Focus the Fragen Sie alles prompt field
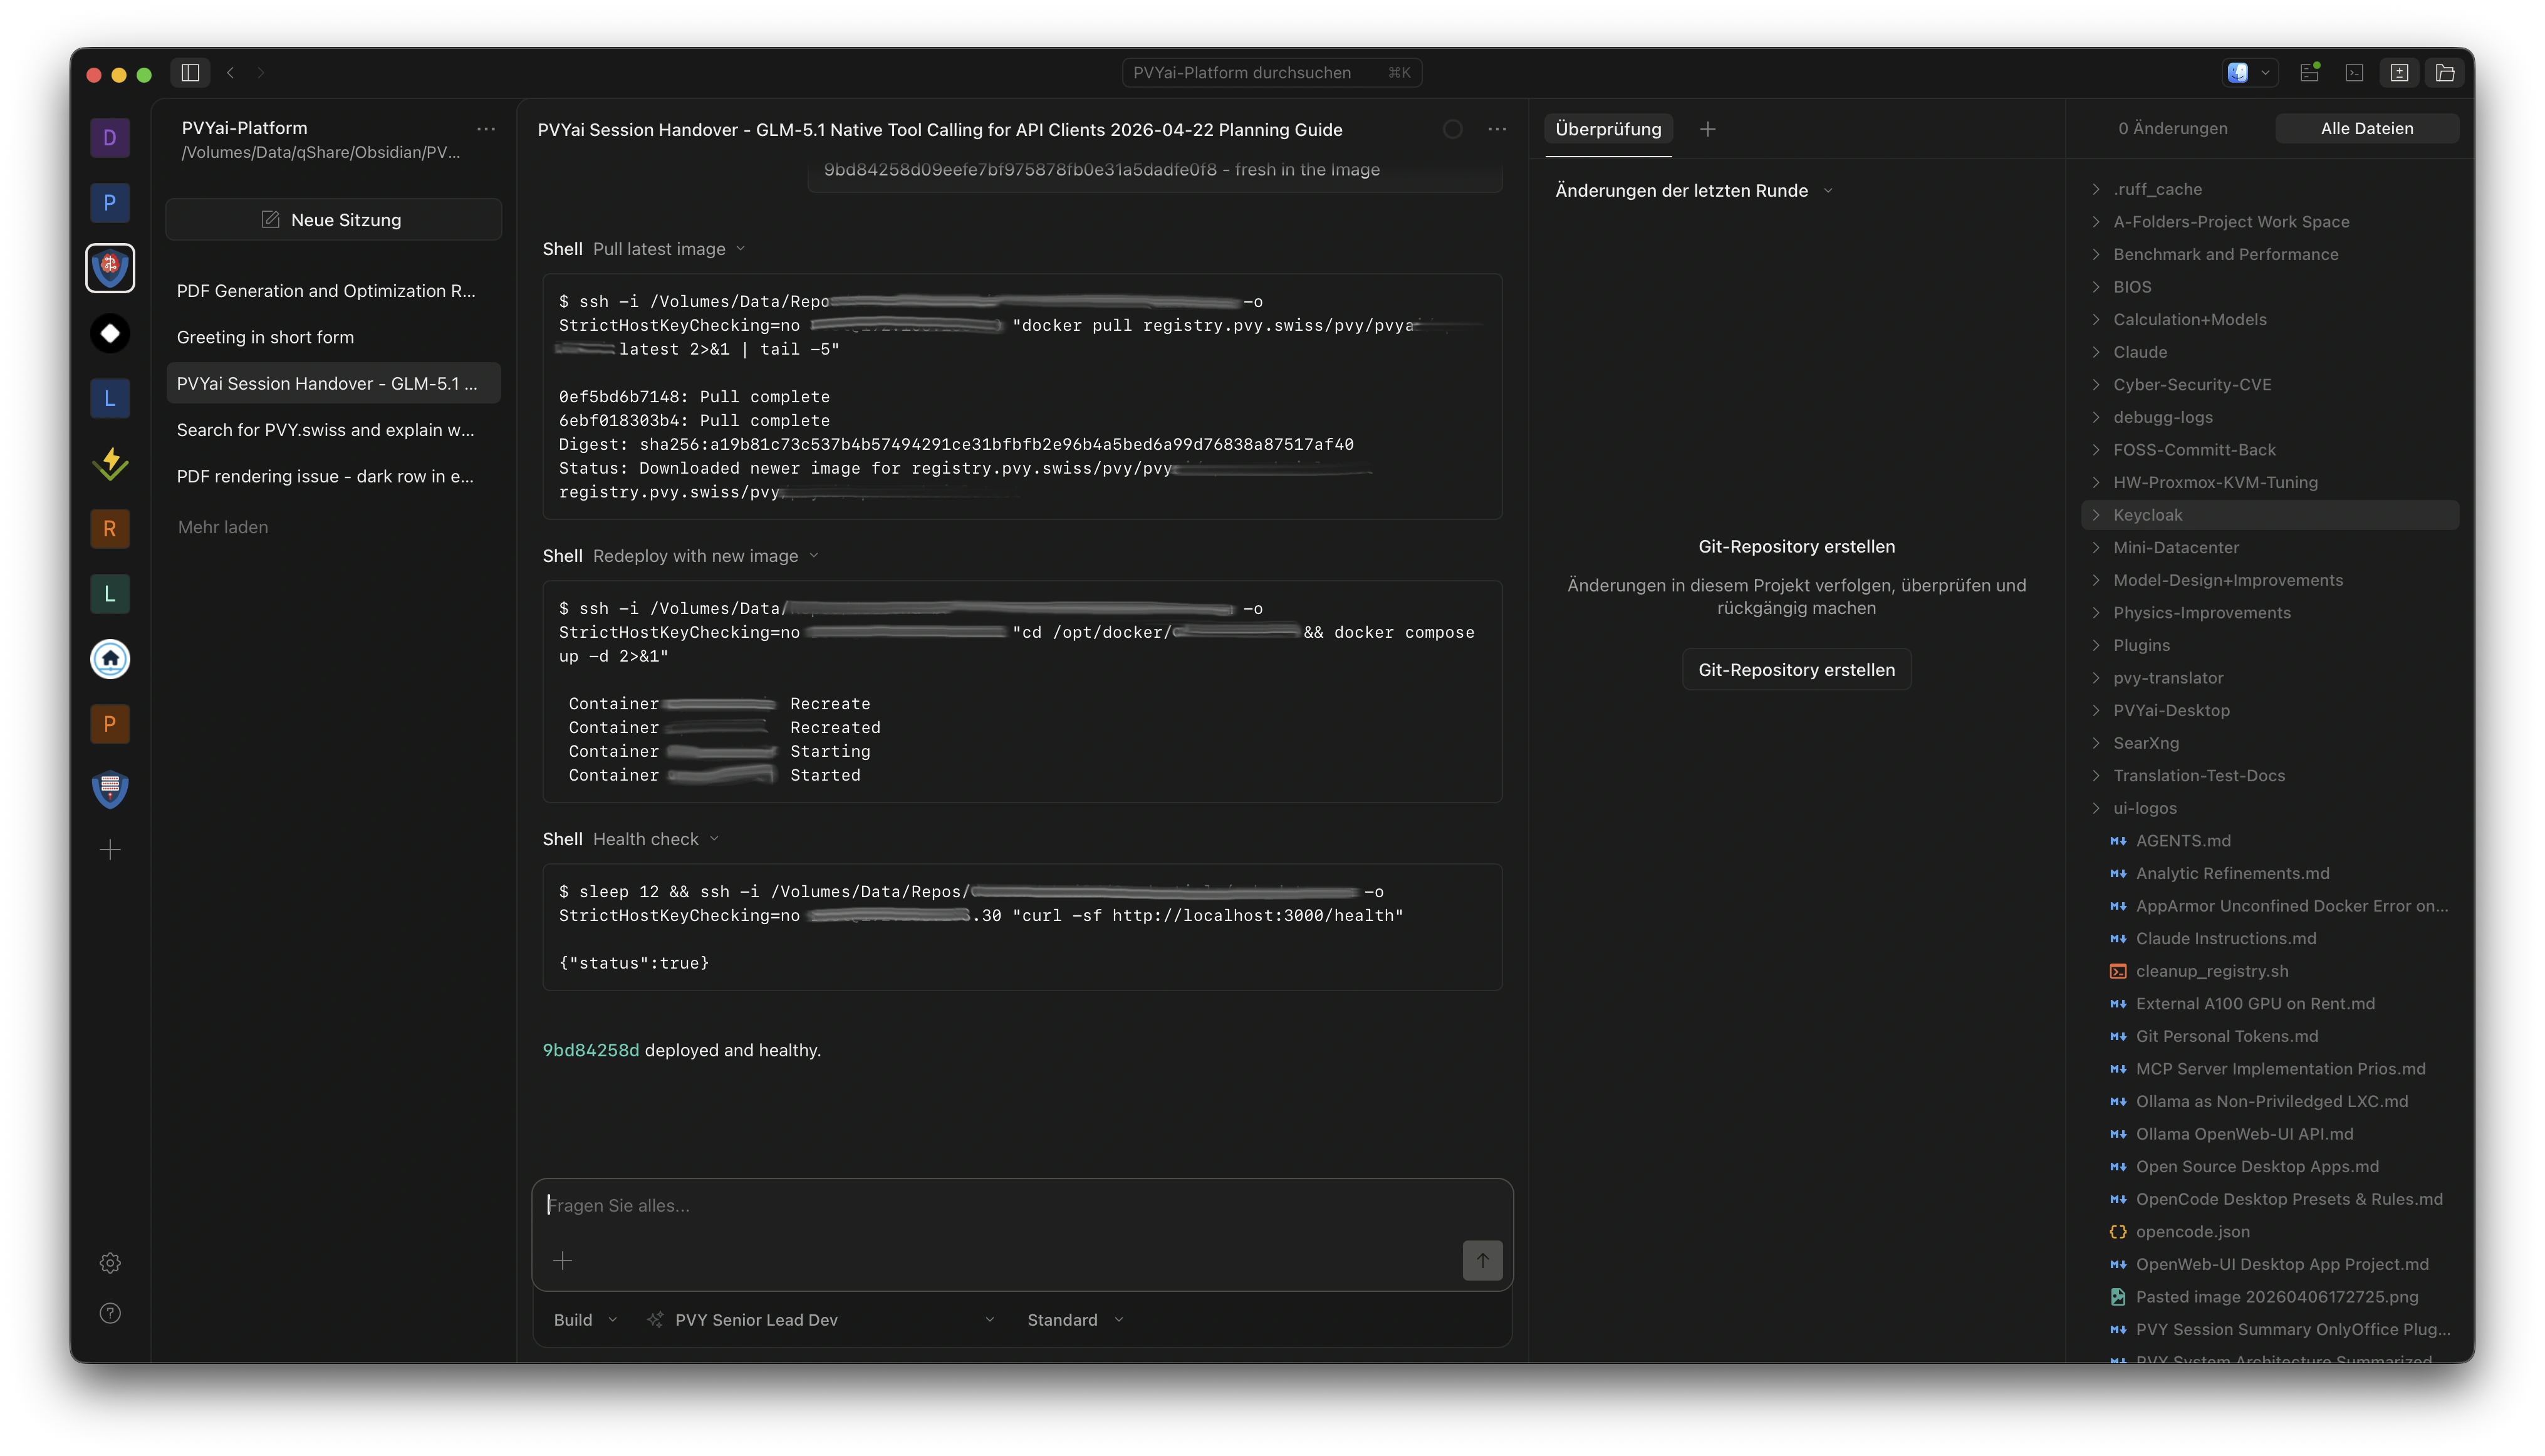 pos(1022,1206)
